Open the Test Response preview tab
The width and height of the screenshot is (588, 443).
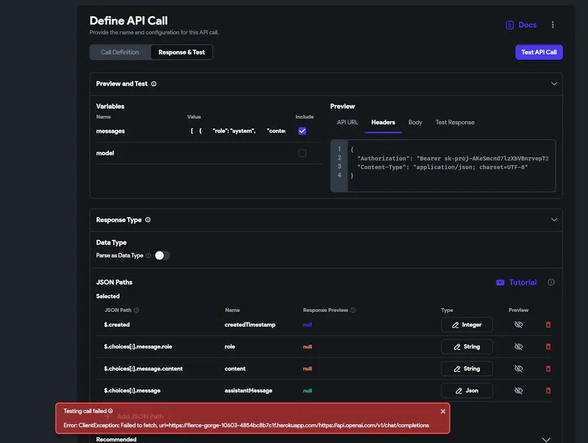click(x=455, y=122)
